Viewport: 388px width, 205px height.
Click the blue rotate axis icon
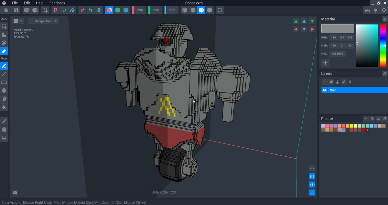72,10
